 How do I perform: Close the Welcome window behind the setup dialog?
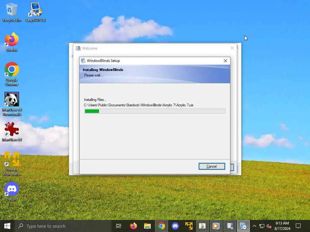[x=232, y=48]
